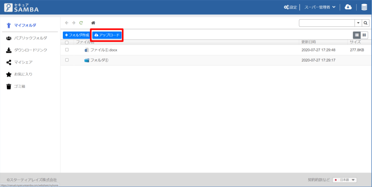The image size is (372, 187).
Task: Switch to grid thumbnail view
Action: (364, 35)
